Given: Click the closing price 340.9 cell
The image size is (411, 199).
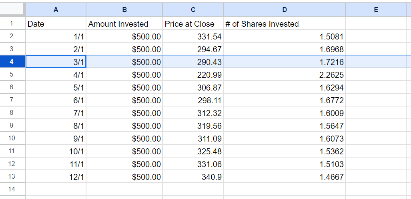Looking at the screenshot, I should click(x=193, y=177).
